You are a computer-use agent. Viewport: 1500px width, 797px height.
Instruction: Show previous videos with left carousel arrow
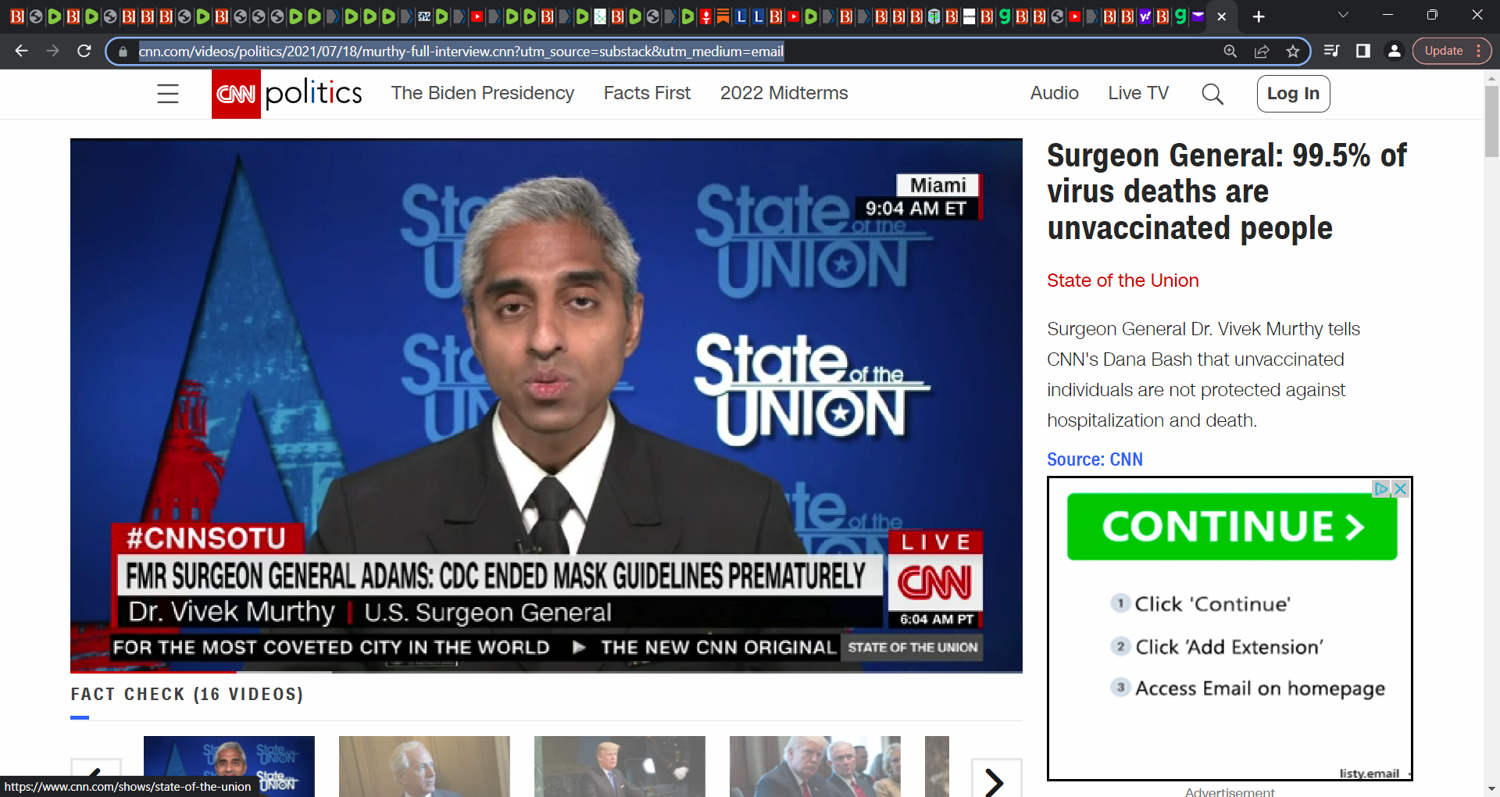[96, 777]
